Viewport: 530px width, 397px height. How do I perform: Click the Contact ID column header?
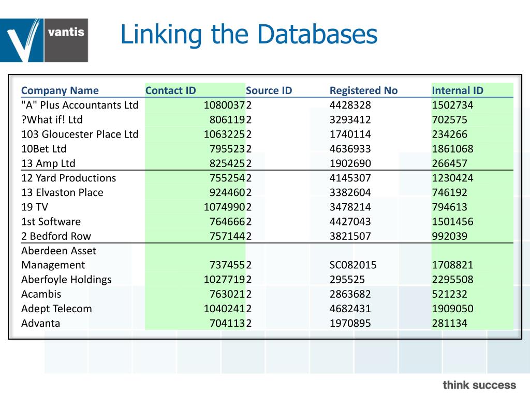170,90
